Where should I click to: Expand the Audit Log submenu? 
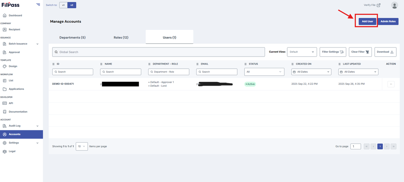pyautogui.click(x=37, y=126)
